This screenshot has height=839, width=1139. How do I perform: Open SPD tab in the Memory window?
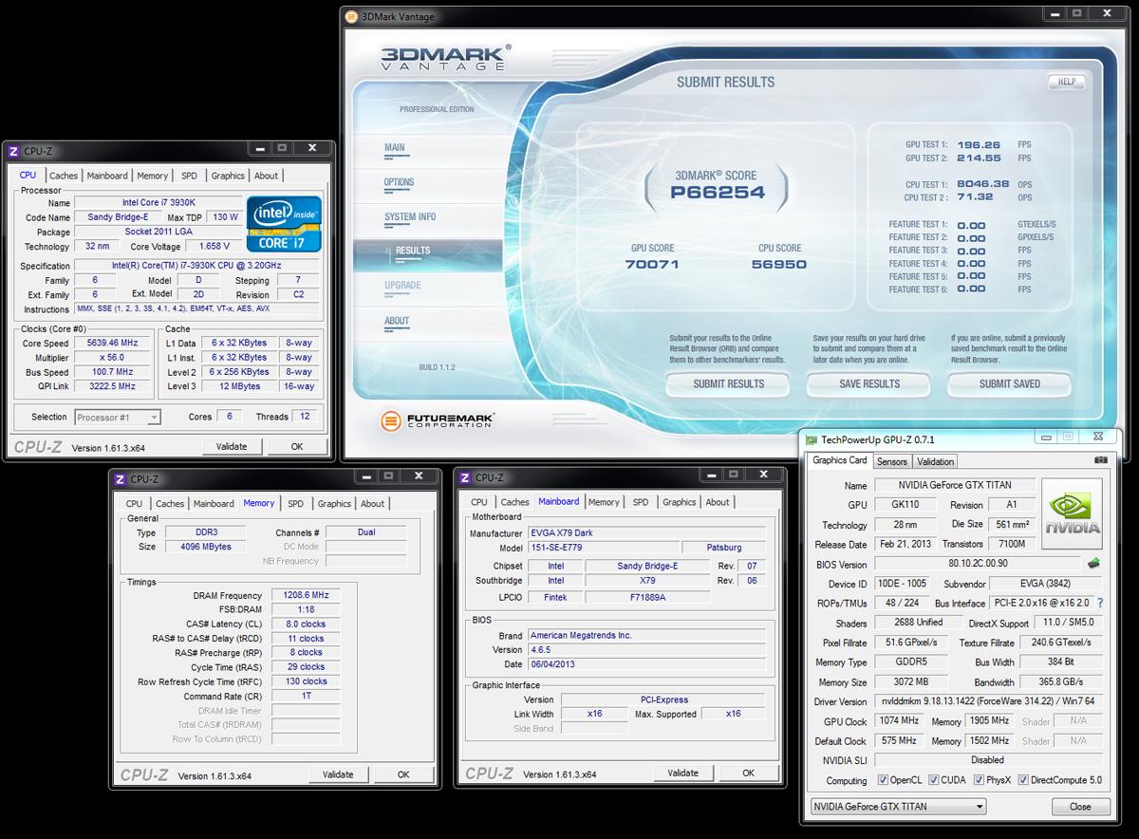pyautogui.click(x=295, y=504)
